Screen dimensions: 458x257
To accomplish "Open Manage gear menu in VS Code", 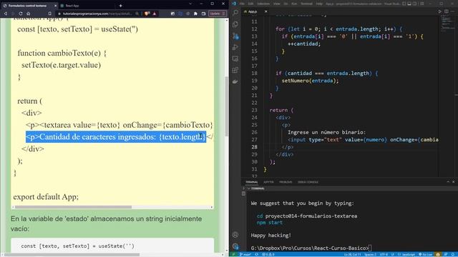I will tap(235, 246).
